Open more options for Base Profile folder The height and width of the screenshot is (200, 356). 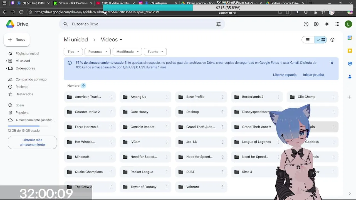click(x=222, y=97)
